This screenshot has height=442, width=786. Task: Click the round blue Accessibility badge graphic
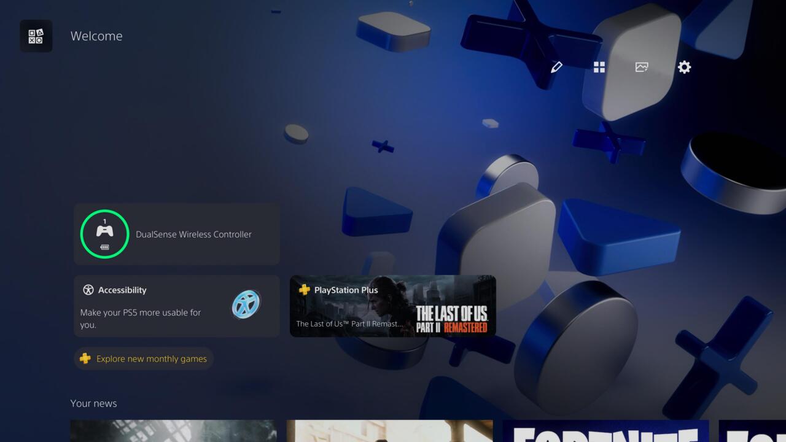click(x=246, y=304)
